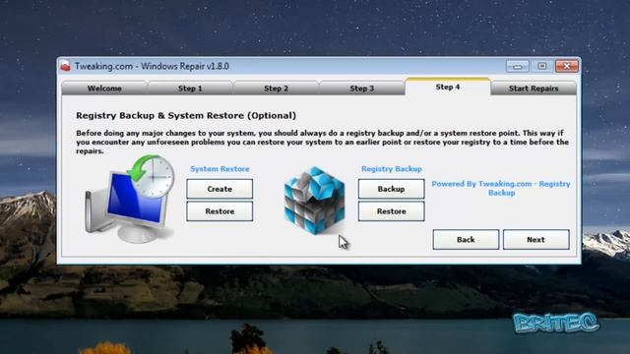The width and height of the screenshot is (630, 354).
Task: Proceed with the Next button
Action: tap(535, 240)
